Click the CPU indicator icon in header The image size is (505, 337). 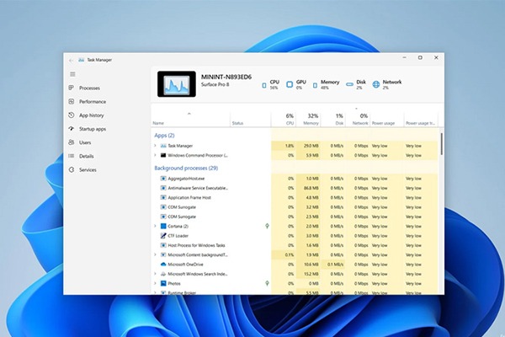pos(264,85)
